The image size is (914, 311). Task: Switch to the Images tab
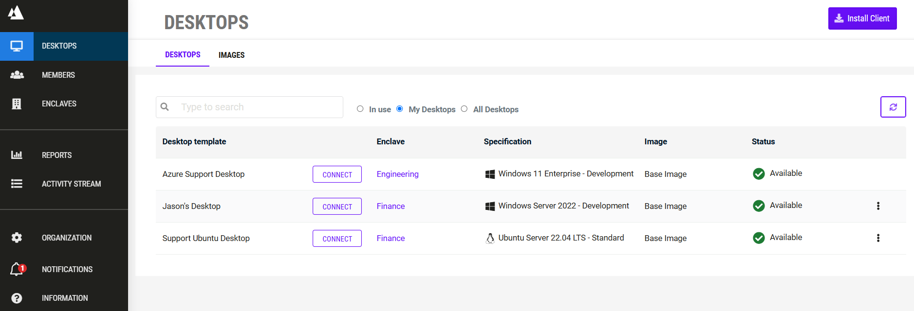tap(231, 55)
